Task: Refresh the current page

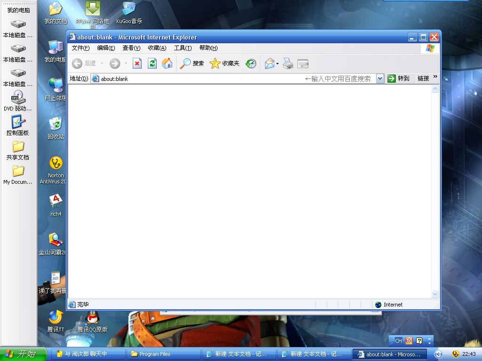Action: click(x=152, y=63)
